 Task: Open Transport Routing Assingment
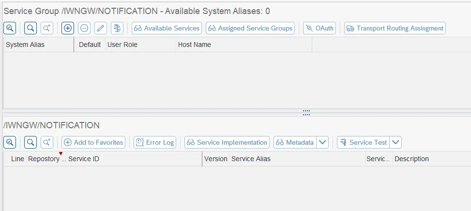[x=395, y=28]
